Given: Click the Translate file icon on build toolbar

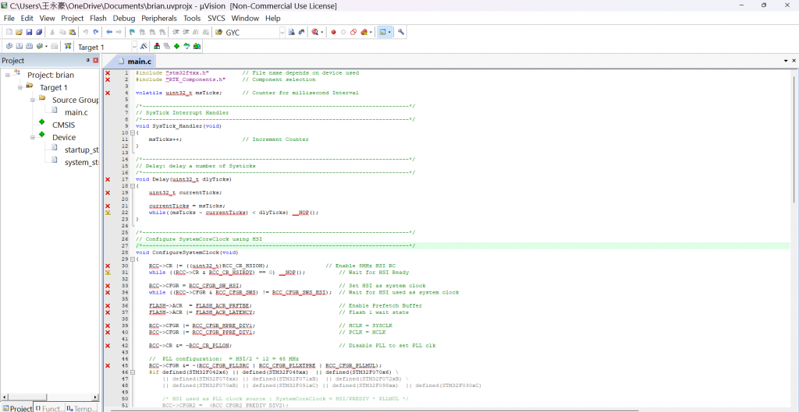Looking at the screenshot, I should coord(9,46).
